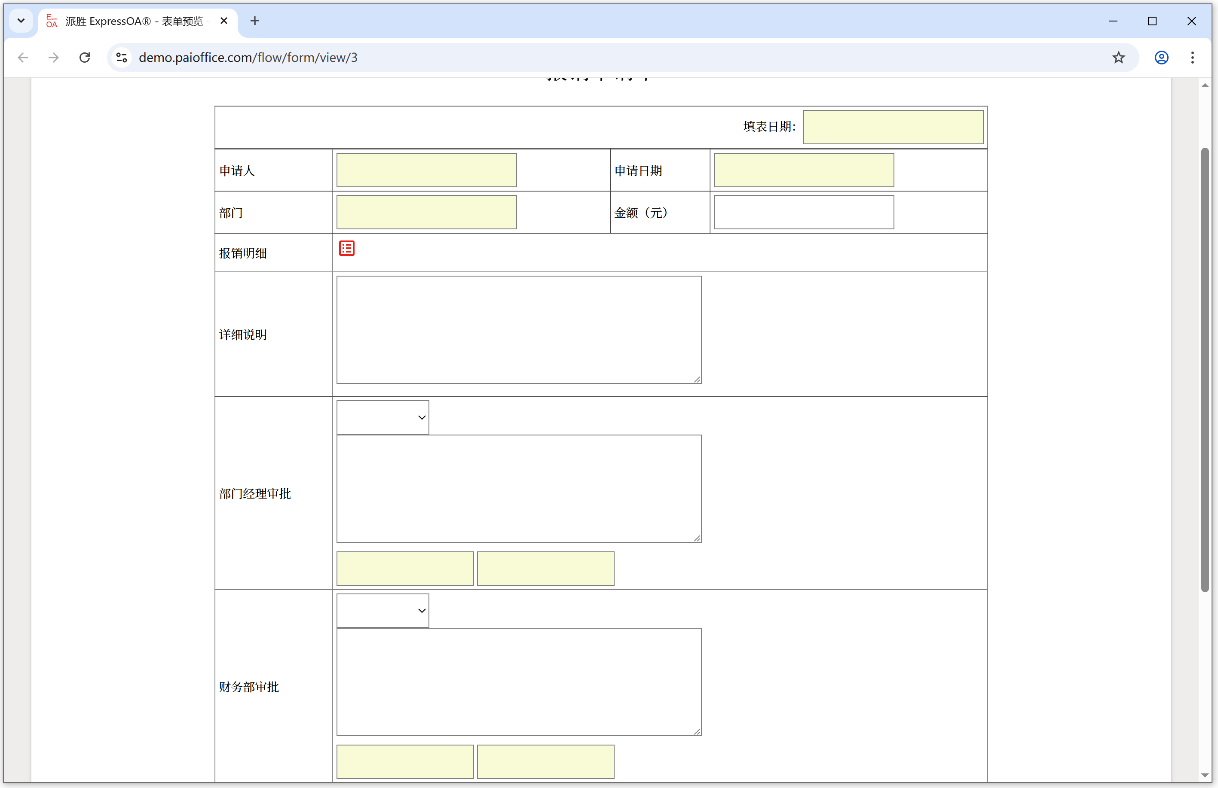Open the tab search chevron
The image size is (1218, 788).
point(21,21)
